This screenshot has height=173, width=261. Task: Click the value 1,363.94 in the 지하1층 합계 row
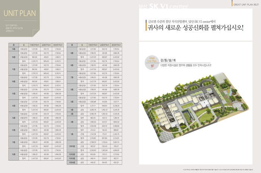coord(104,150)
